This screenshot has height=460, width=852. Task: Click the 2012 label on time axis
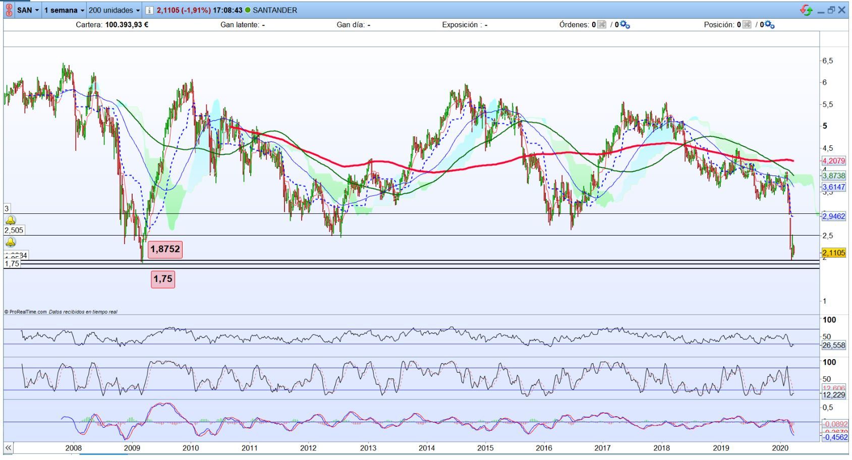point(308,448)
